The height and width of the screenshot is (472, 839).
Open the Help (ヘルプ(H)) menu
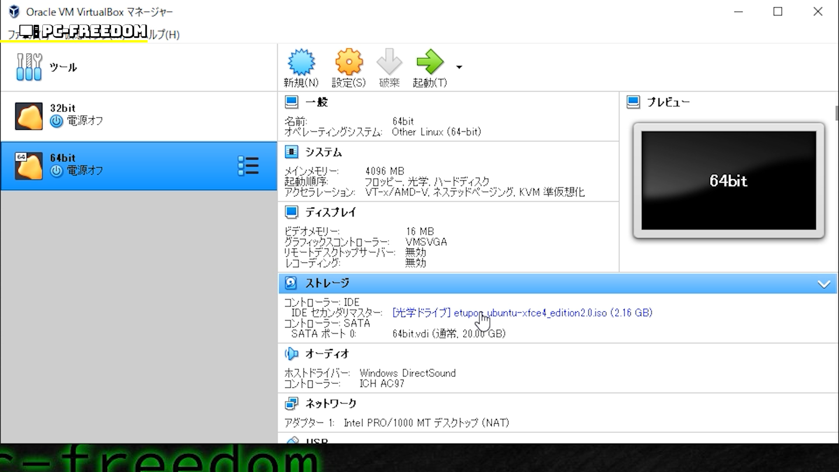(x=165, y=35)
